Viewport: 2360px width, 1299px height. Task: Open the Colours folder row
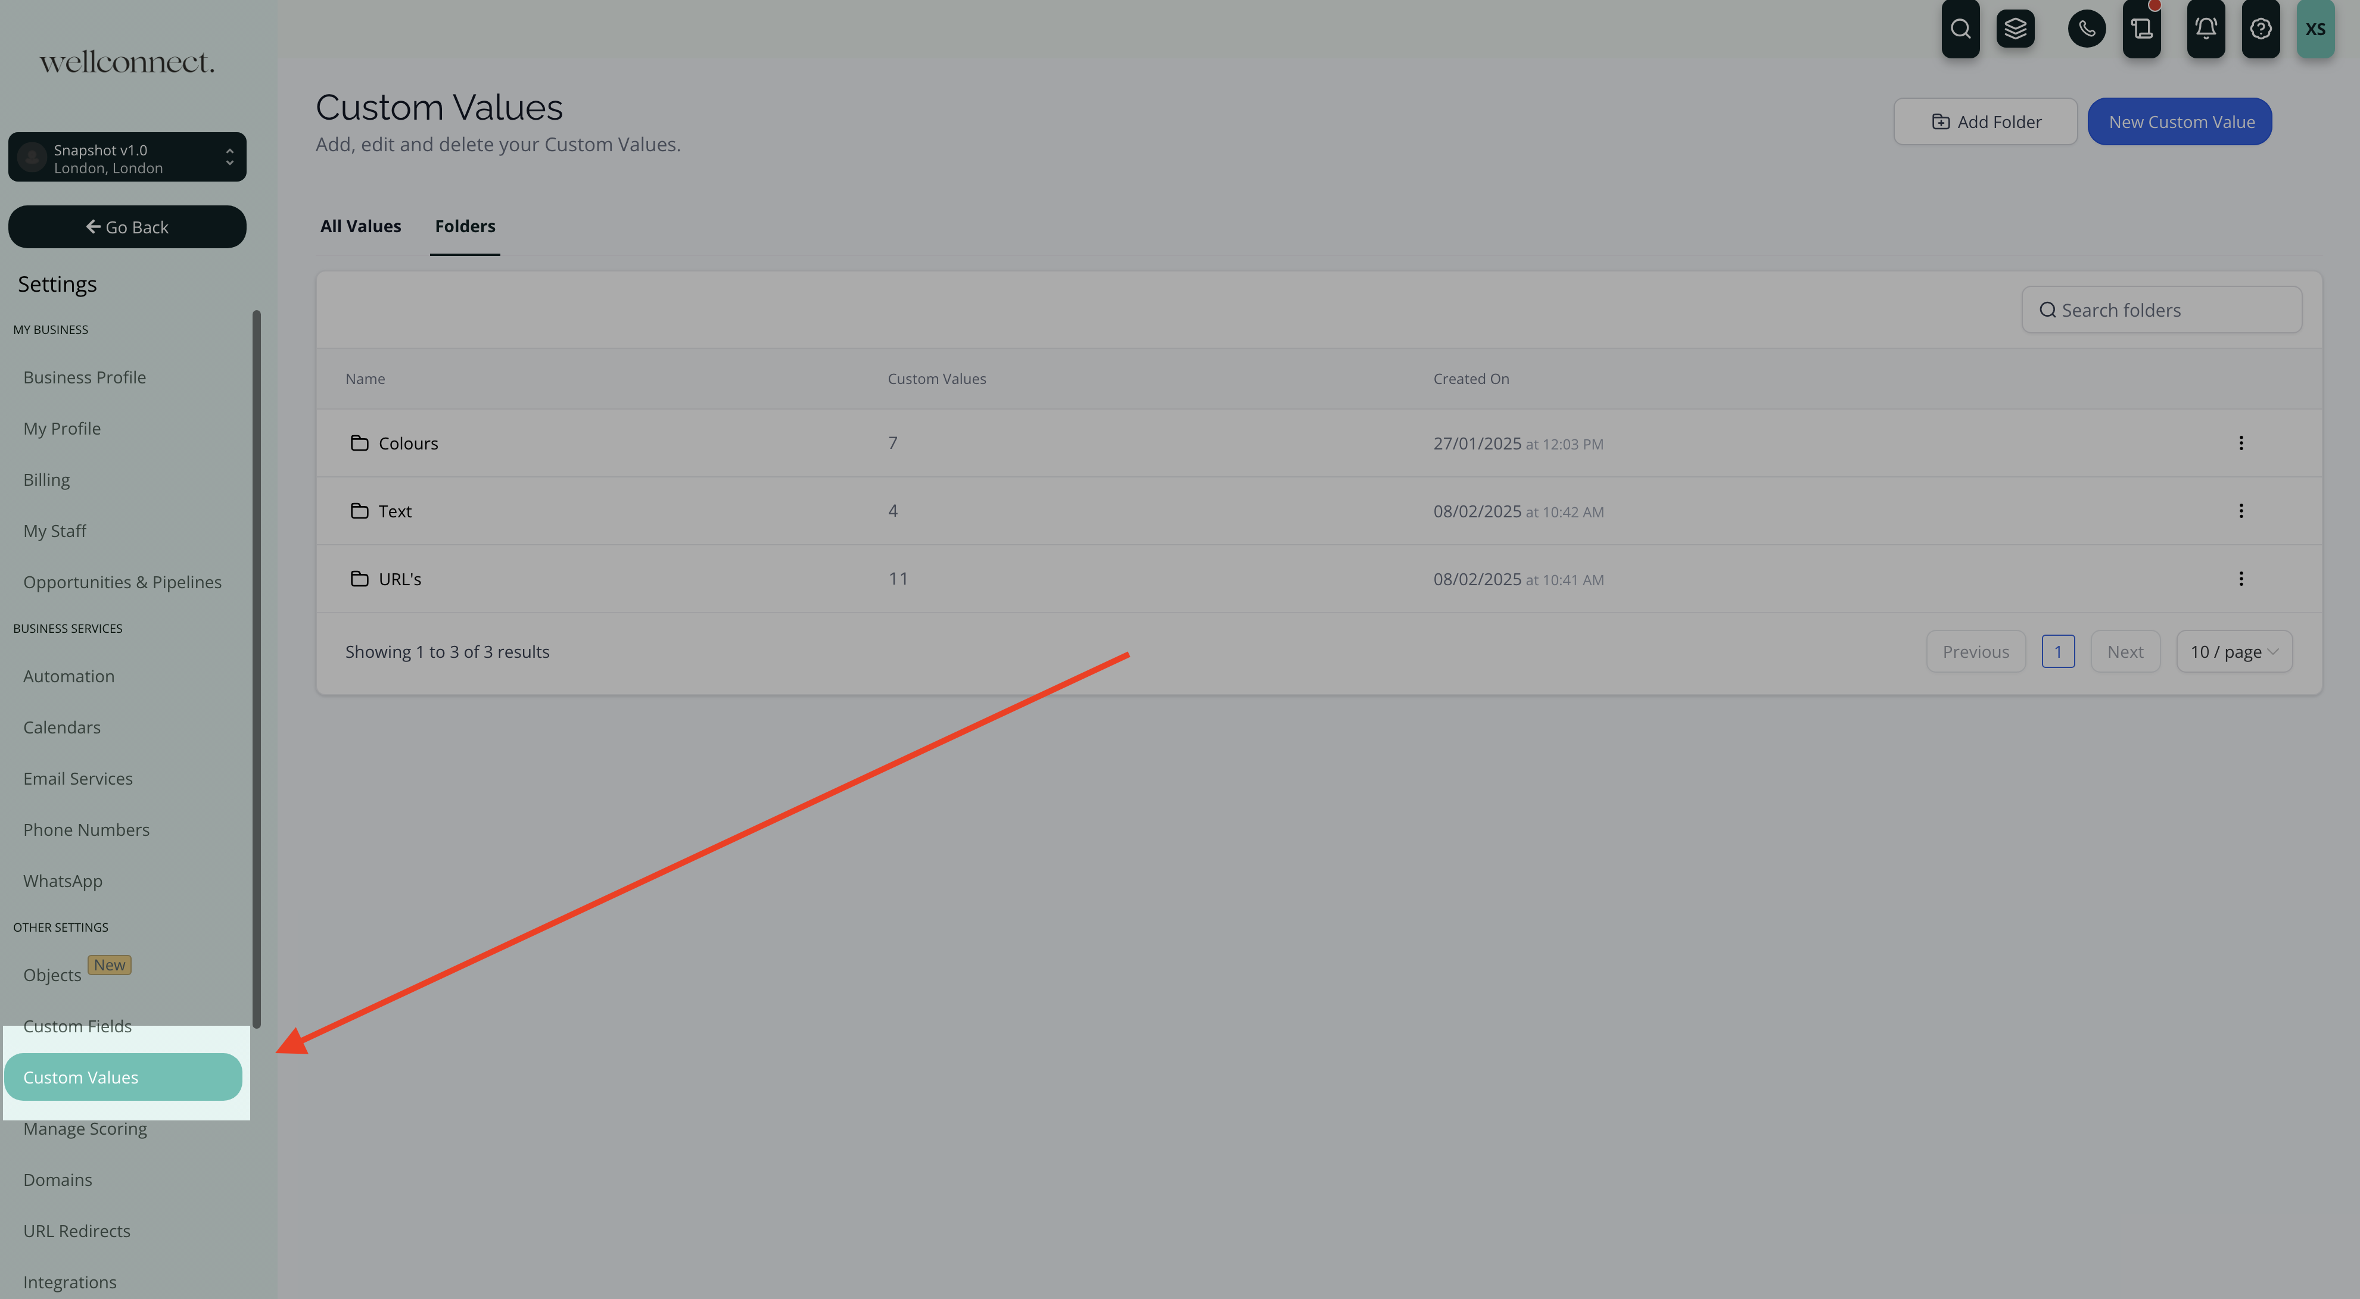click(x=407, y=443)
